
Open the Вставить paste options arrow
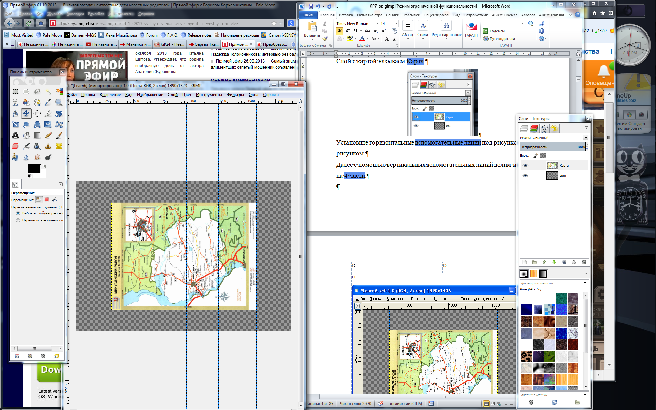pyautogui.click(x=312, y=40)
